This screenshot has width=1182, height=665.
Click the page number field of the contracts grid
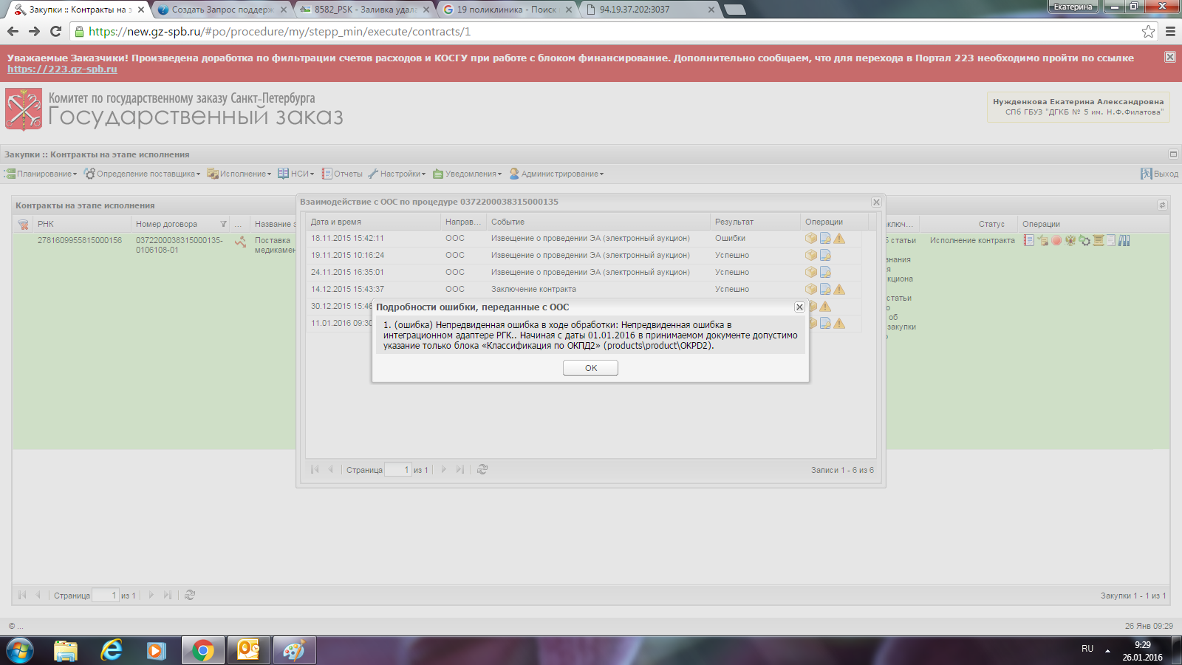click(x=105, y=596)
